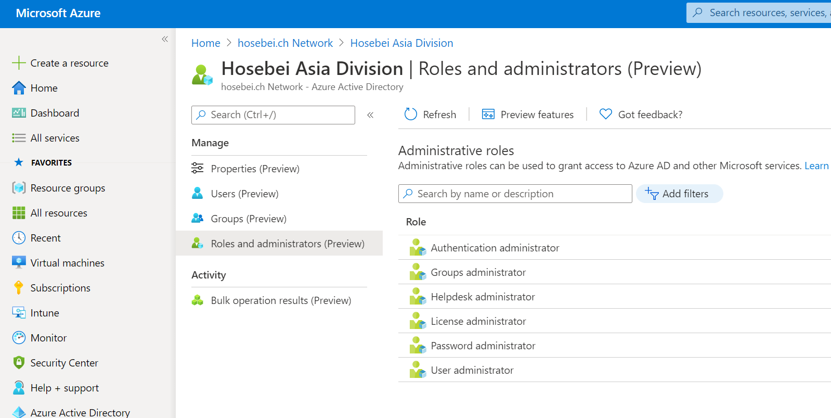Viewport: 831px width, 418px height.
Task: Sort by the Role column header
Action: [416, 222]
